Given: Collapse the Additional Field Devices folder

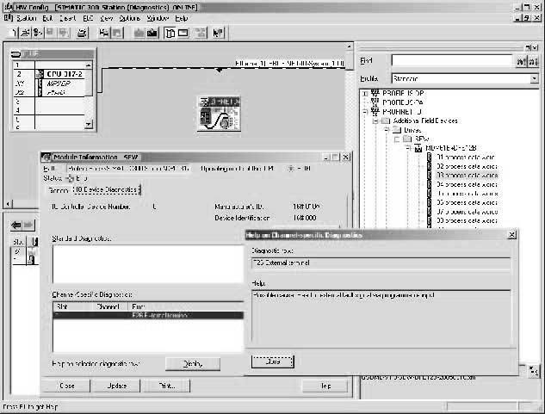Looking at the screenshot, I should [375, 121].
